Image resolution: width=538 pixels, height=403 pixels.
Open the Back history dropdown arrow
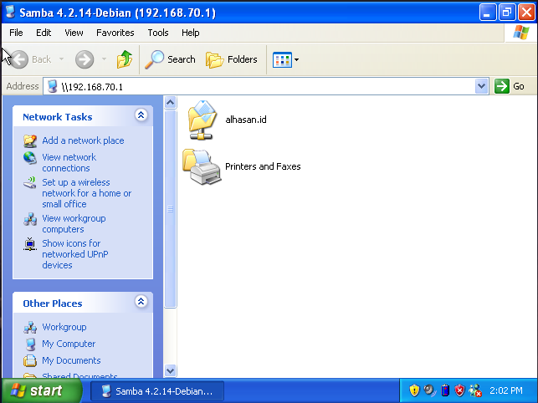tap(61, 59)
